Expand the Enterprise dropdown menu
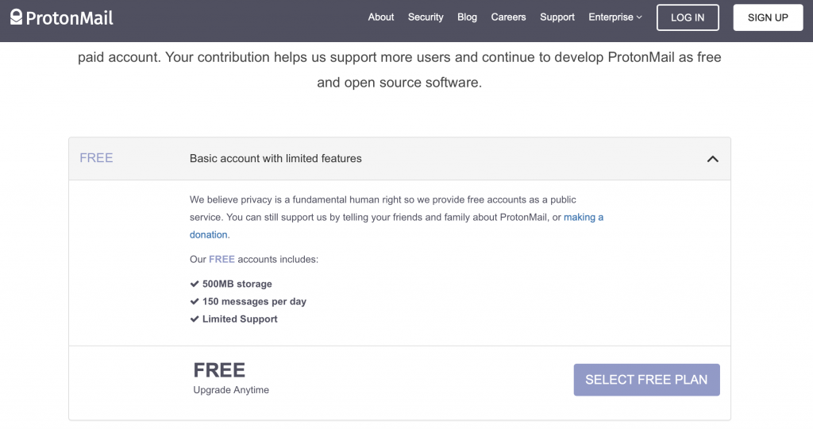 pyautogui.click(x=615, y=17)
